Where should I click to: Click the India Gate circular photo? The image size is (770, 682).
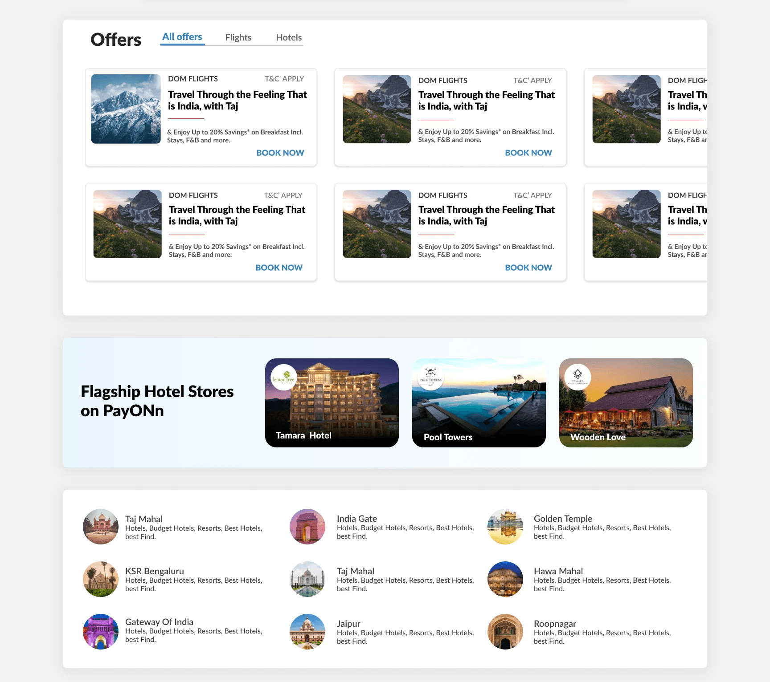(307, 527)
